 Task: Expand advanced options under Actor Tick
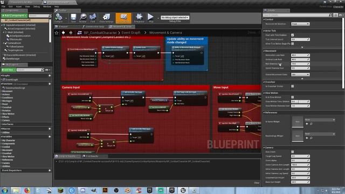tap(302, 47)
